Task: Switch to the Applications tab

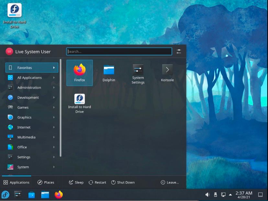Action: point(17,182)
